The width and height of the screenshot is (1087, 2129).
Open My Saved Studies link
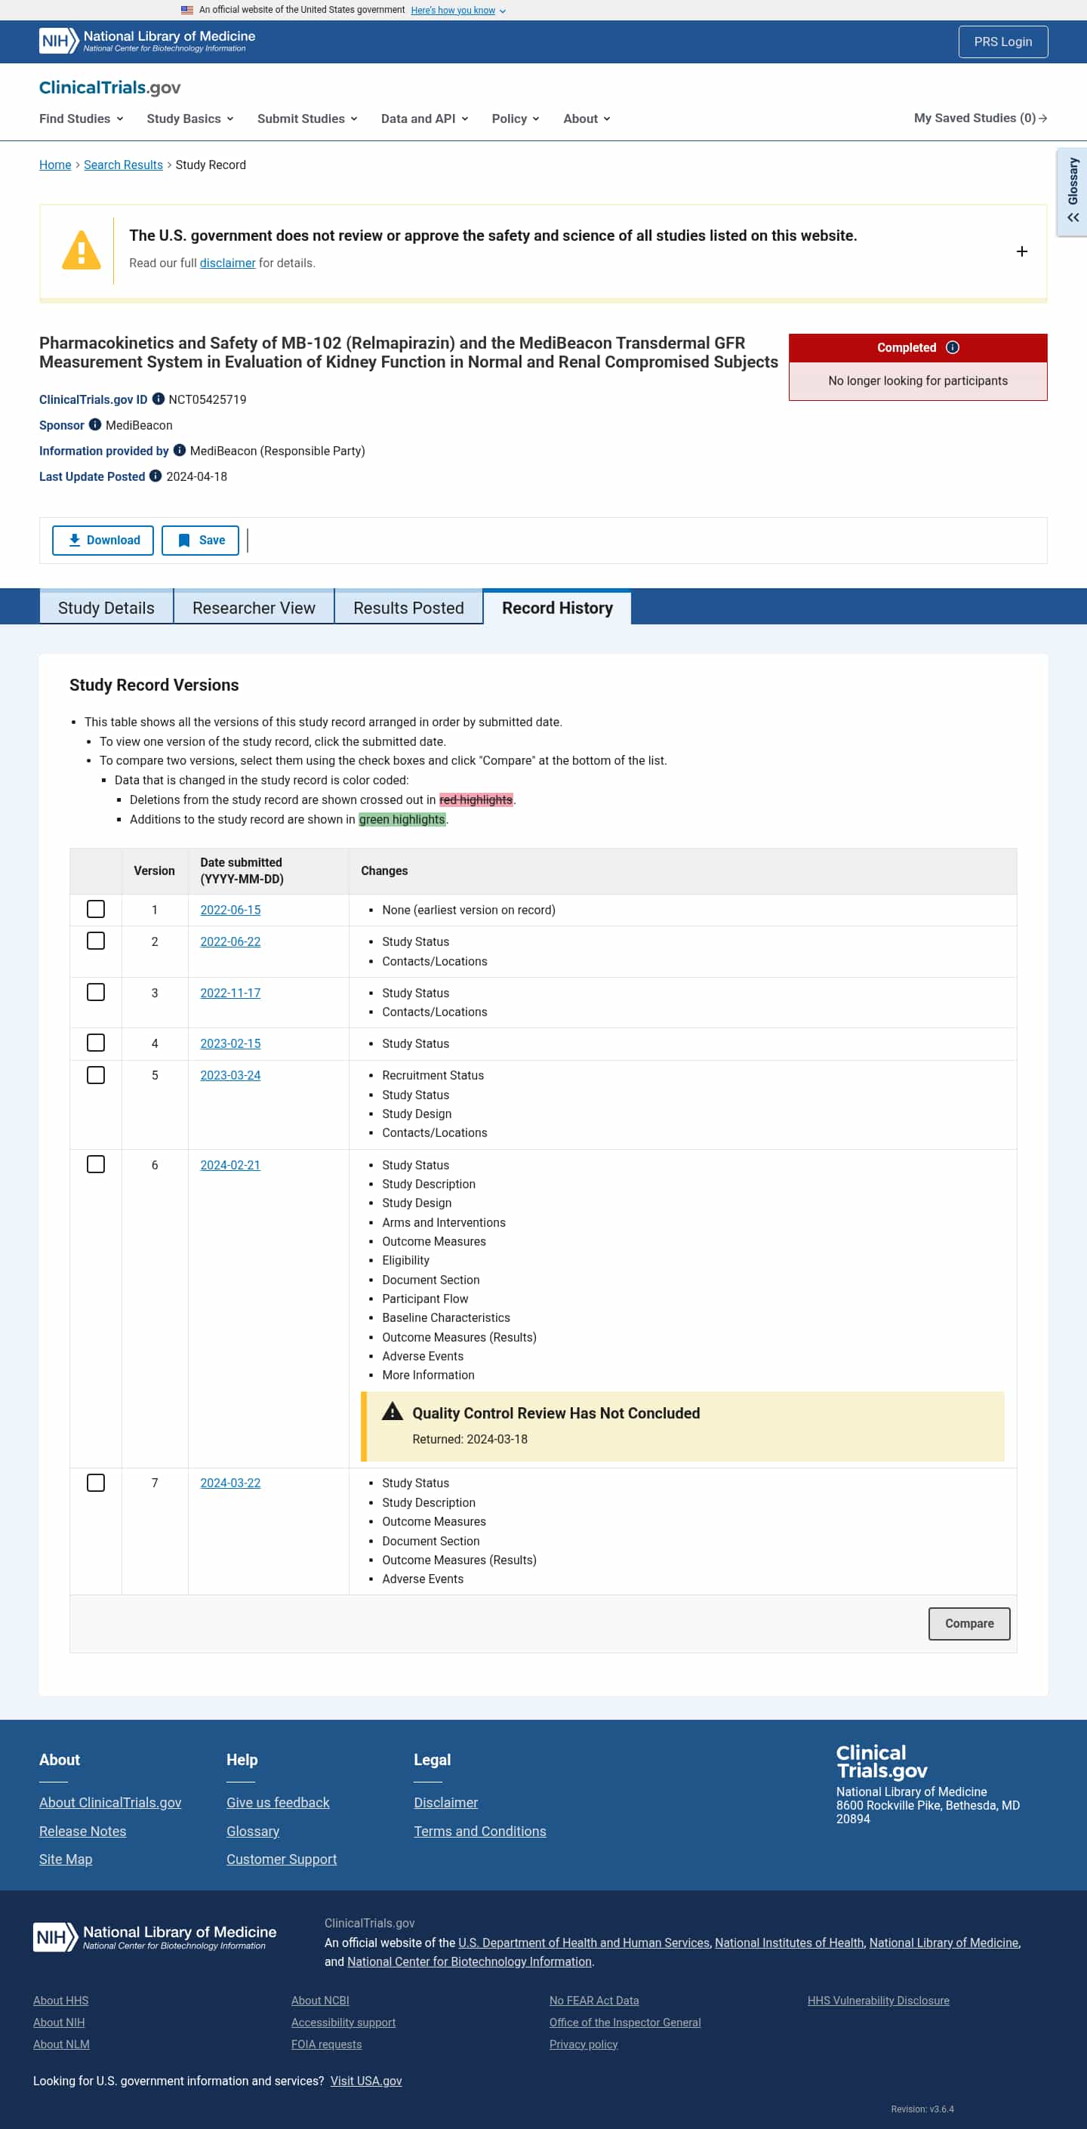coord(981,119)
